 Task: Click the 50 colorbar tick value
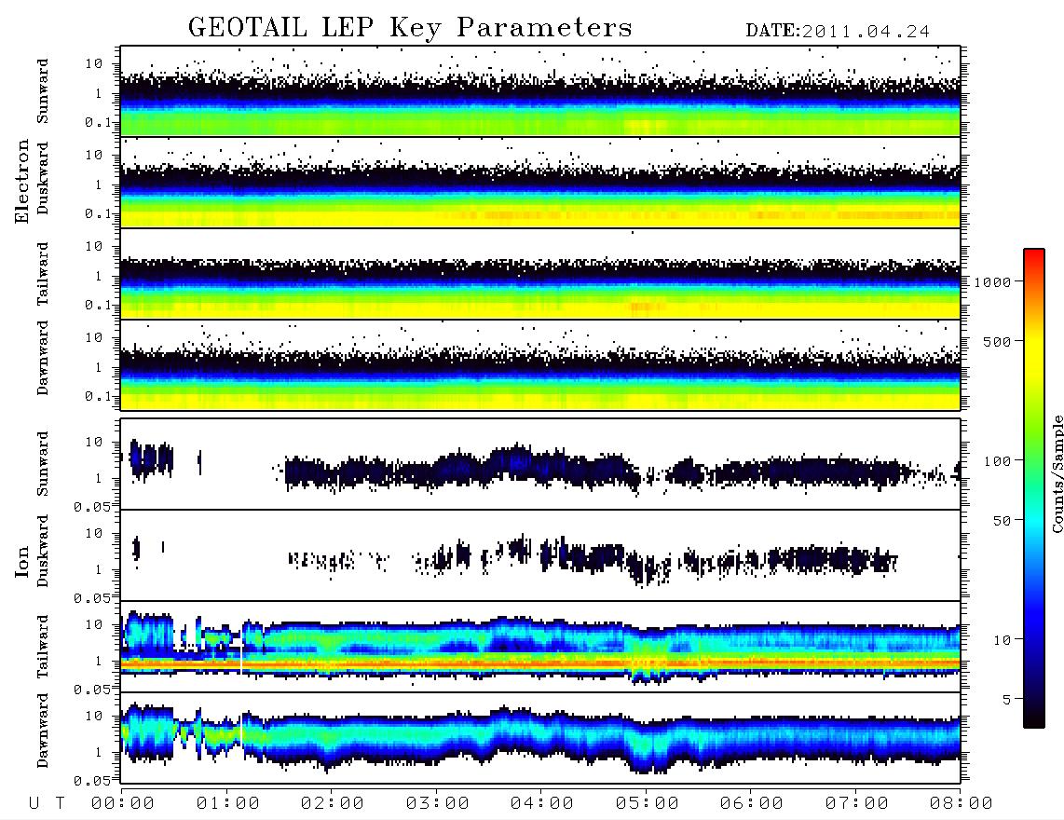(1002, 521)
